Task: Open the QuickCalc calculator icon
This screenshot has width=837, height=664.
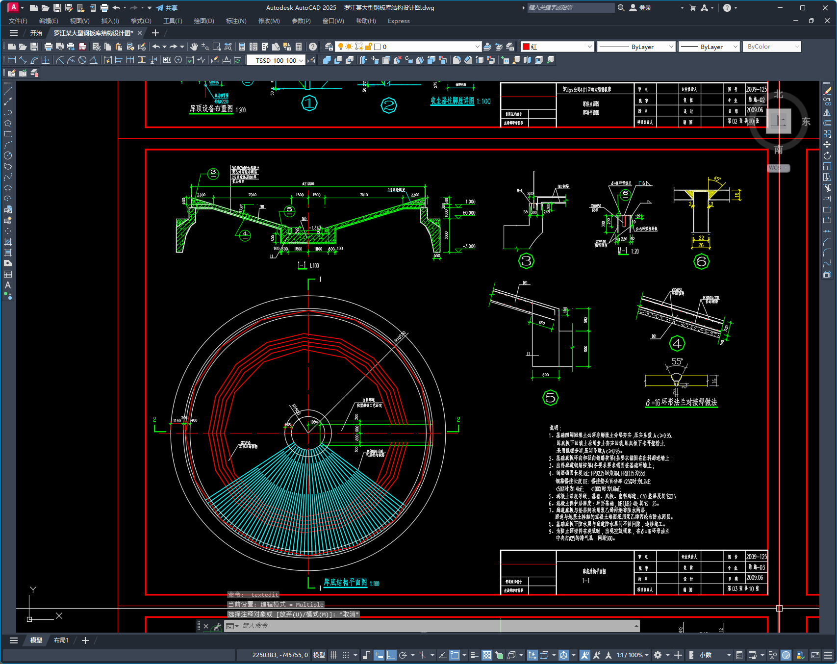Action: coord(299,47)
